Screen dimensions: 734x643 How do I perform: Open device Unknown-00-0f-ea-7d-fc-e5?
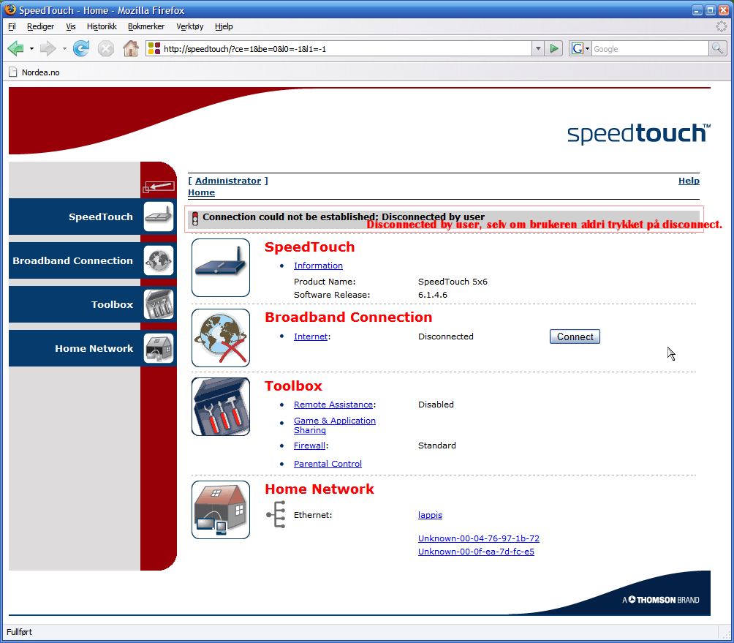(x=476, y=552)
